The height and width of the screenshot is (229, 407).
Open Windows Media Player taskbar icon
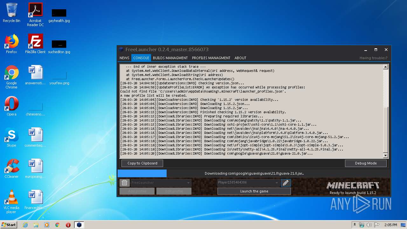click(x=47, y=225)
